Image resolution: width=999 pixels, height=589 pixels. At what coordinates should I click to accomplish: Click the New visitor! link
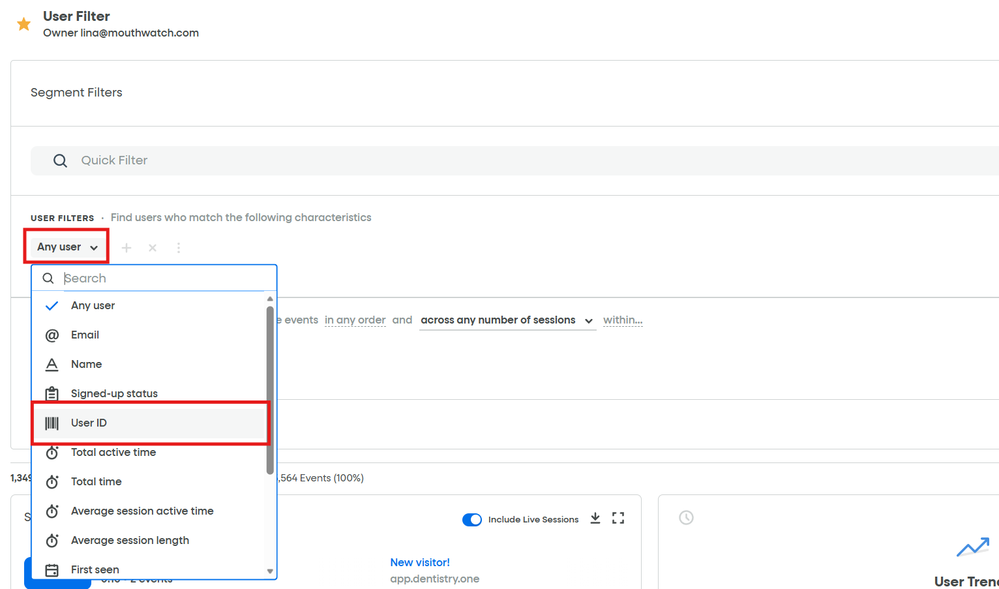[x=419, y=562]
